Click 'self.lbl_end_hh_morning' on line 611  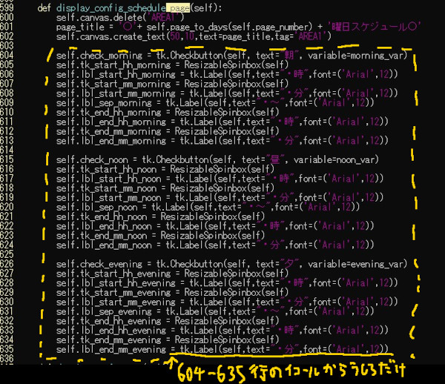click(111, 122)
